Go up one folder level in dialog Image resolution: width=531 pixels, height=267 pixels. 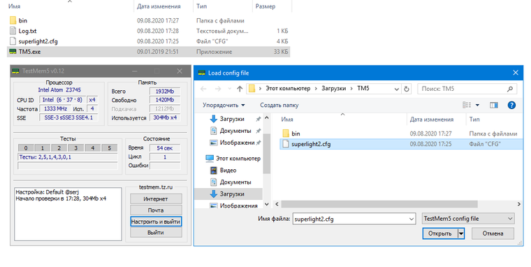click(x=240, y=89)
